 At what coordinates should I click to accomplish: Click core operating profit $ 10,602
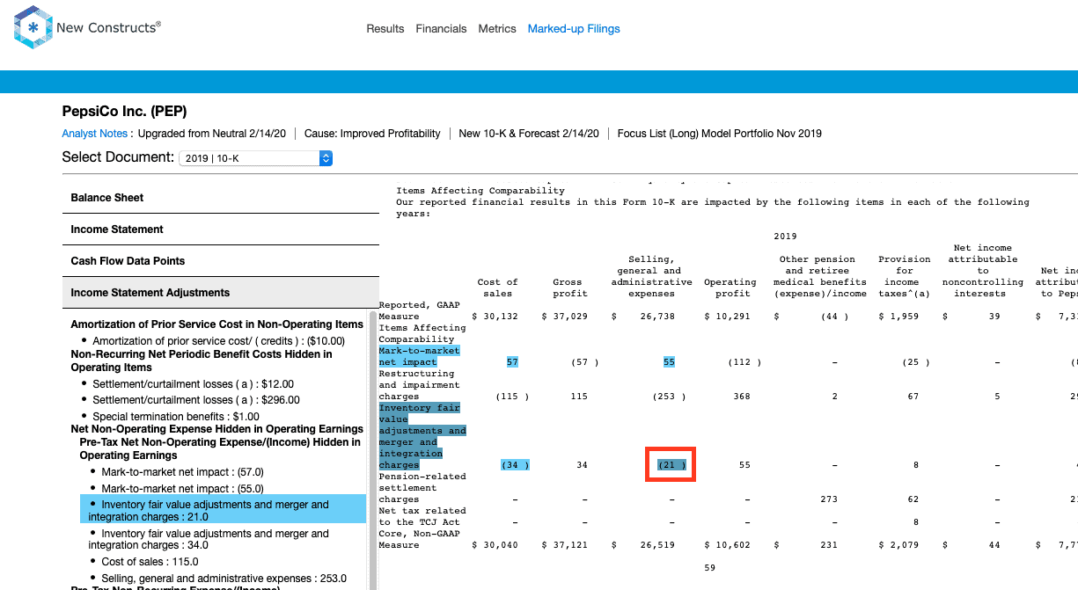pos(728,545)
